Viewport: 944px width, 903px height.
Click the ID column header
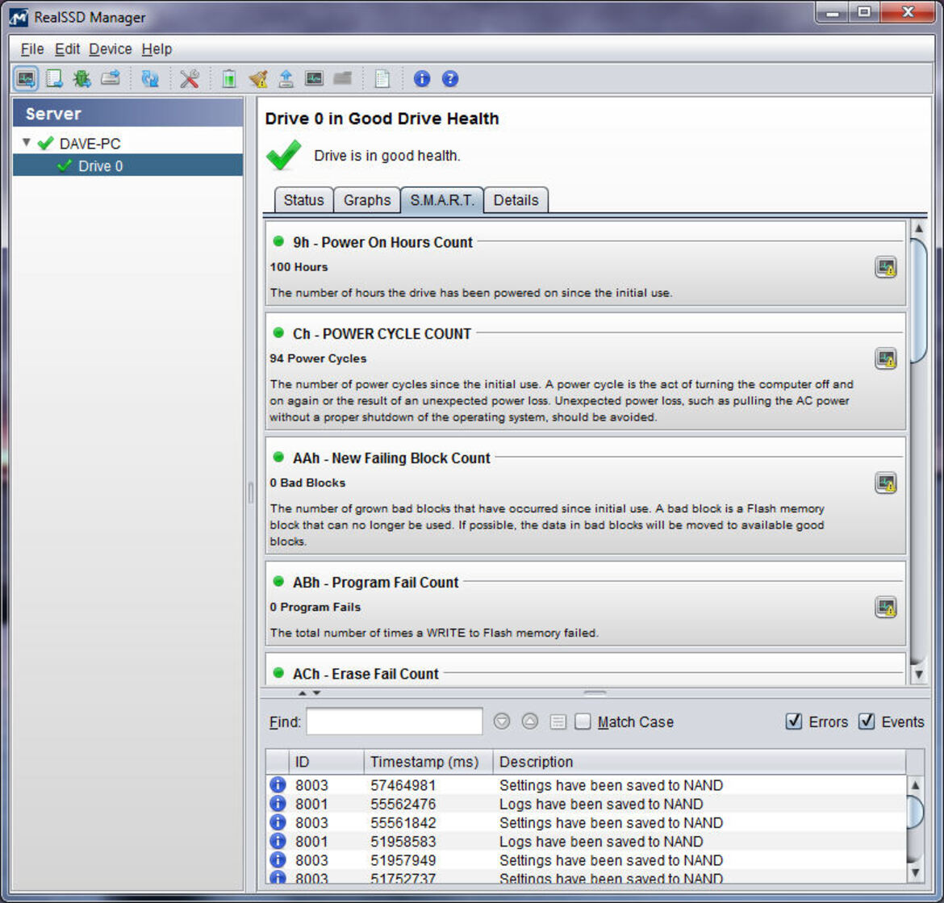pyautogui.click(x=326, y=762)
